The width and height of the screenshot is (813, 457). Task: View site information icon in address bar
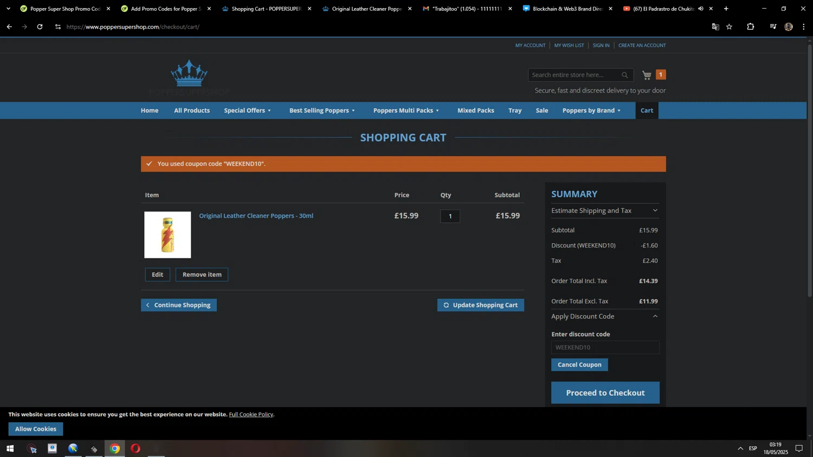point(58,27)
